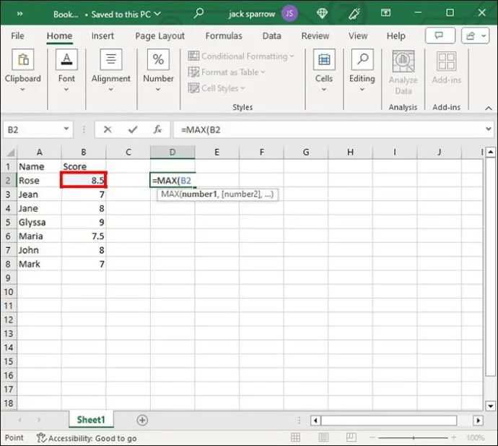Collapse the ribbon with the chevron arrow

pos(488,108)
